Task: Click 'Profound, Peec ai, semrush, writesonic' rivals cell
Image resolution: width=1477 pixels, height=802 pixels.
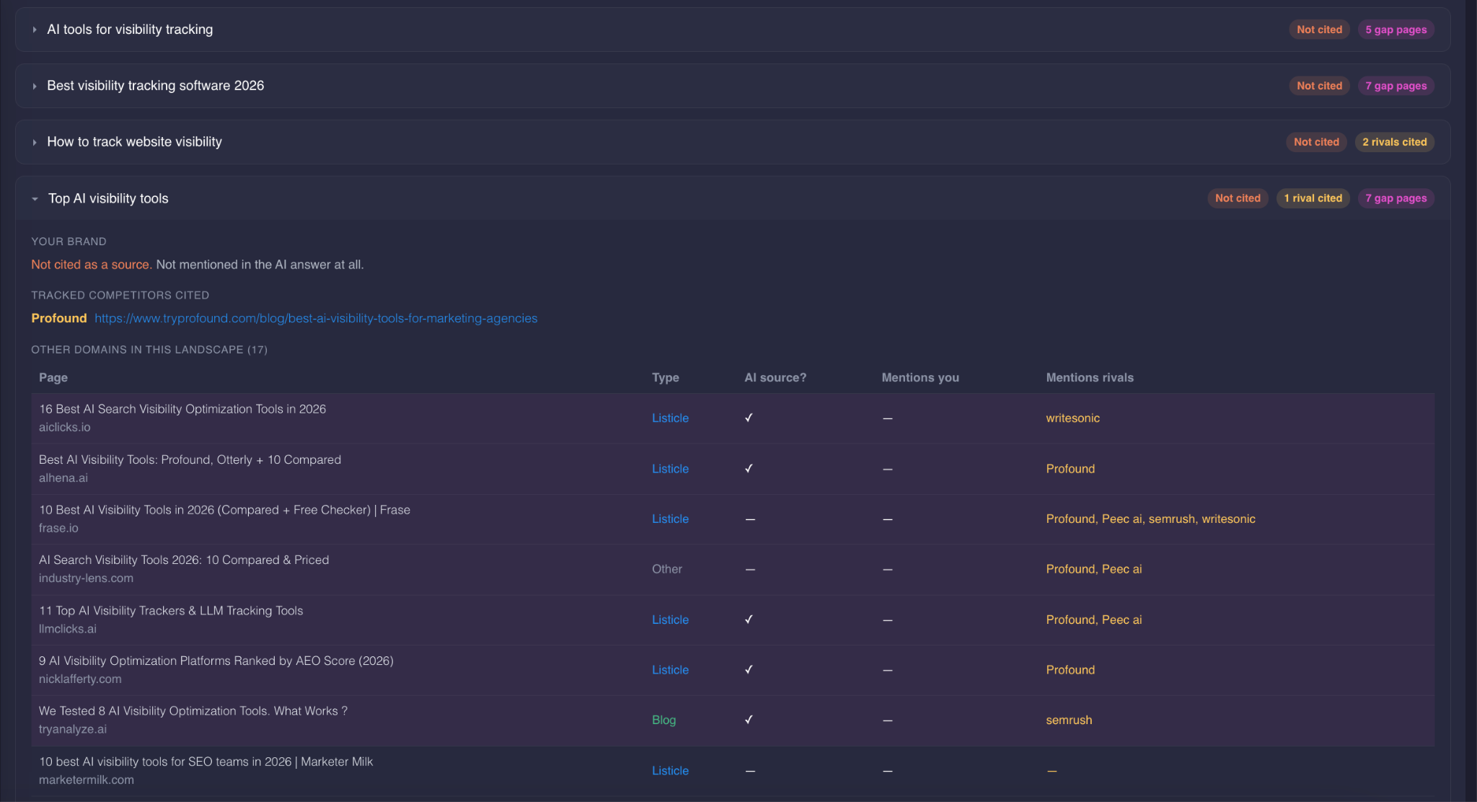Action: 1150,519
